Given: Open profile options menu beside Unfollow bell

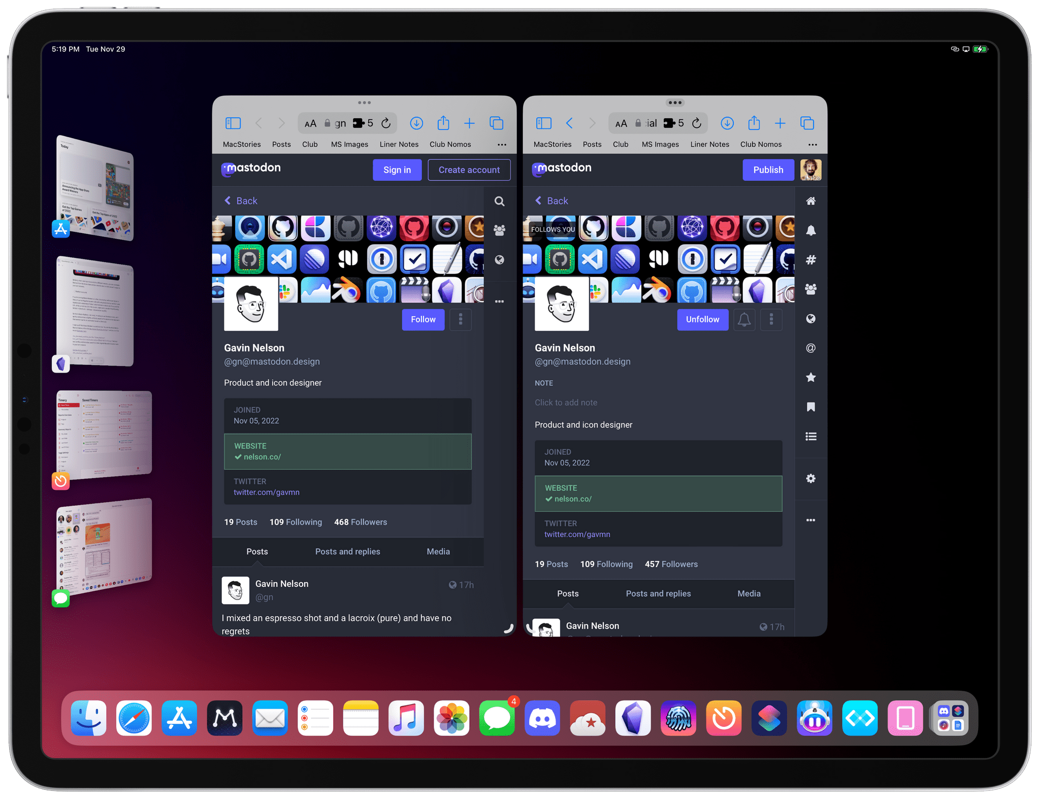Looking at the screenshot, I should point(771,319).
